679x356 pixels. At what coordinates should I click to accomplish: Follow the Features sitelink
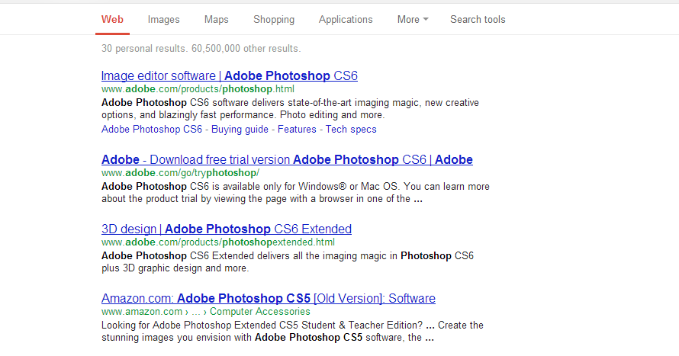click(x=297, y=130)
